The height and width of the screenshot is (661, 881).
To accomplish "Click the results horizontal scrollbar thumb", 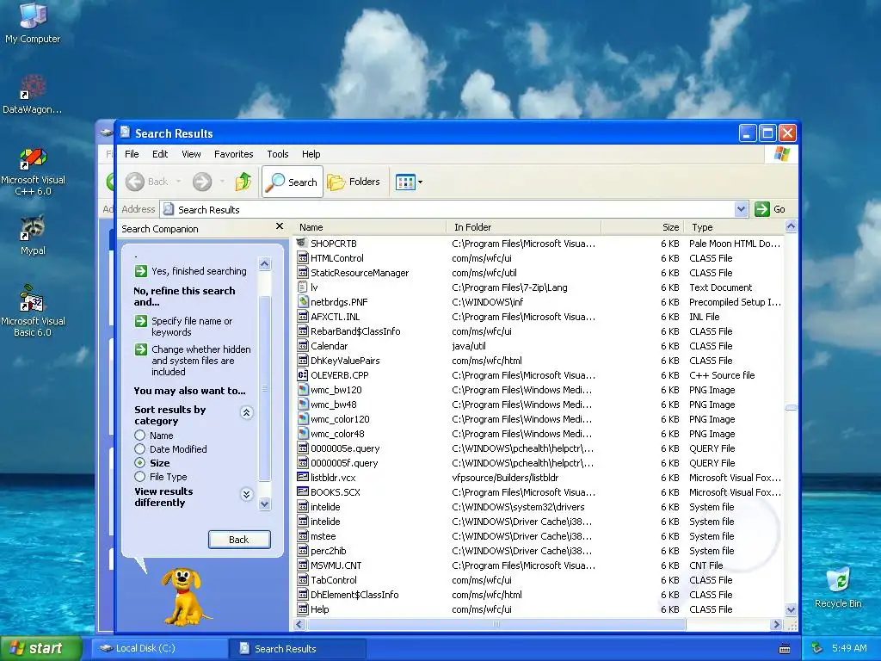I will (496, 624).
